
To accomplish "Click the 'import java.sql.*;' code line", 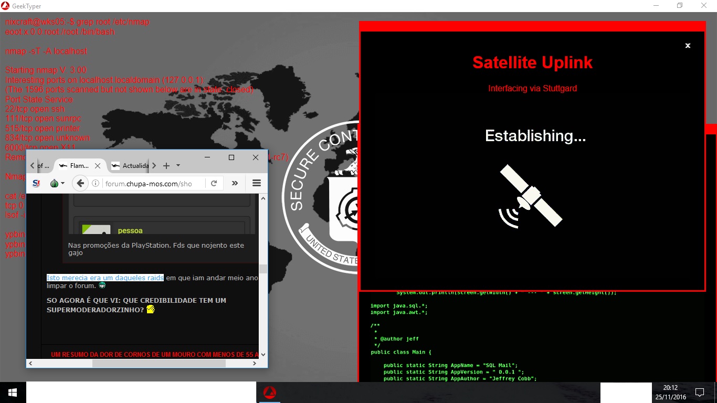I will (x=399, y=305).
